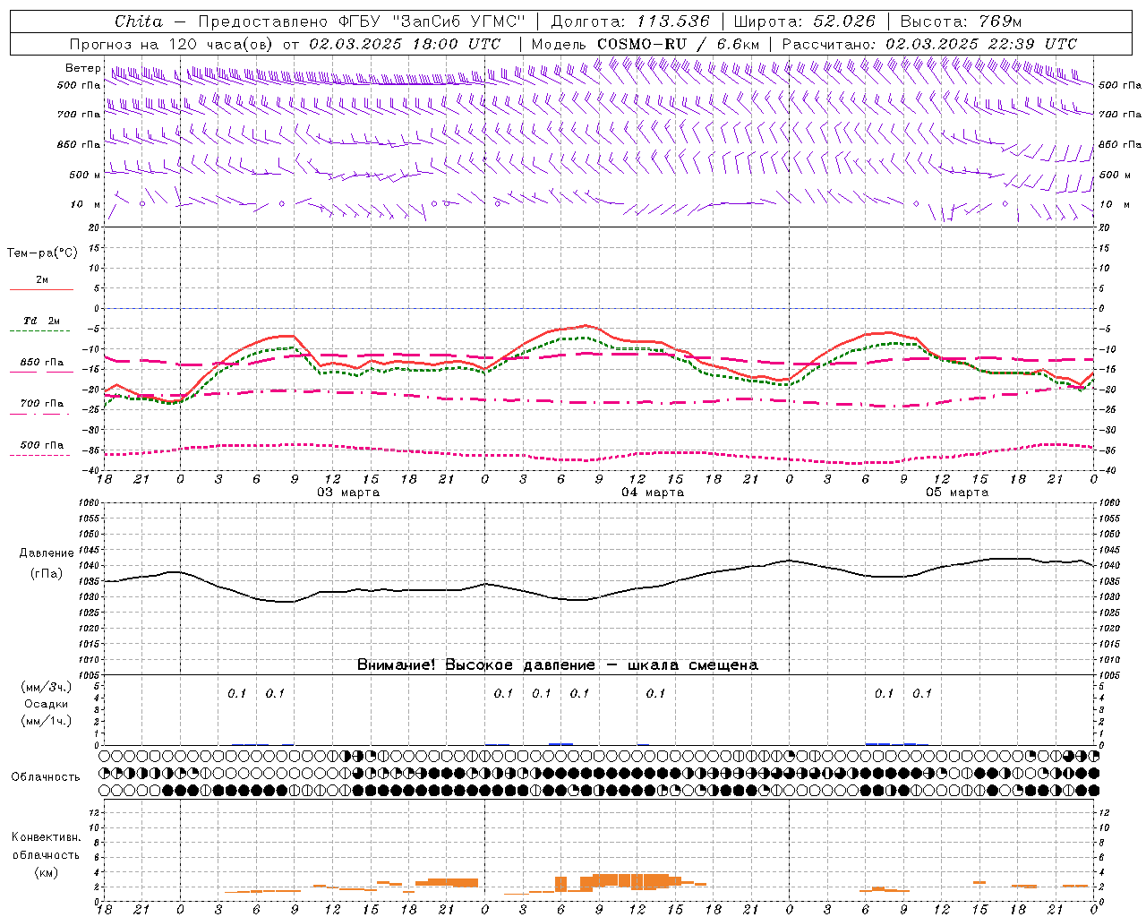The height and width of the screenshot is (917, 1146).
Task: Click the 'Ветер' wind panel label
Action: click(82, 68)
